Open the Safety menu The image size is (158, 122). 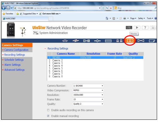pyautogui.click(x=141, y=18)
